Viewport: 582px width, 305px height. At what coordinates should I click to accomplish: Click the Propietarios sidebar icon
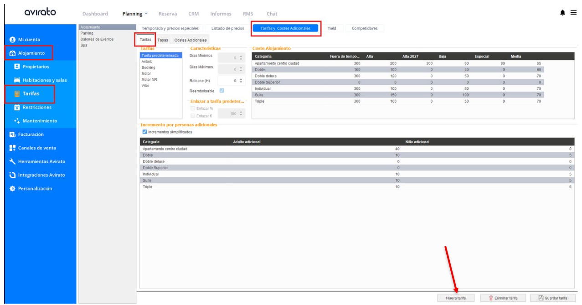click(17, 67)
